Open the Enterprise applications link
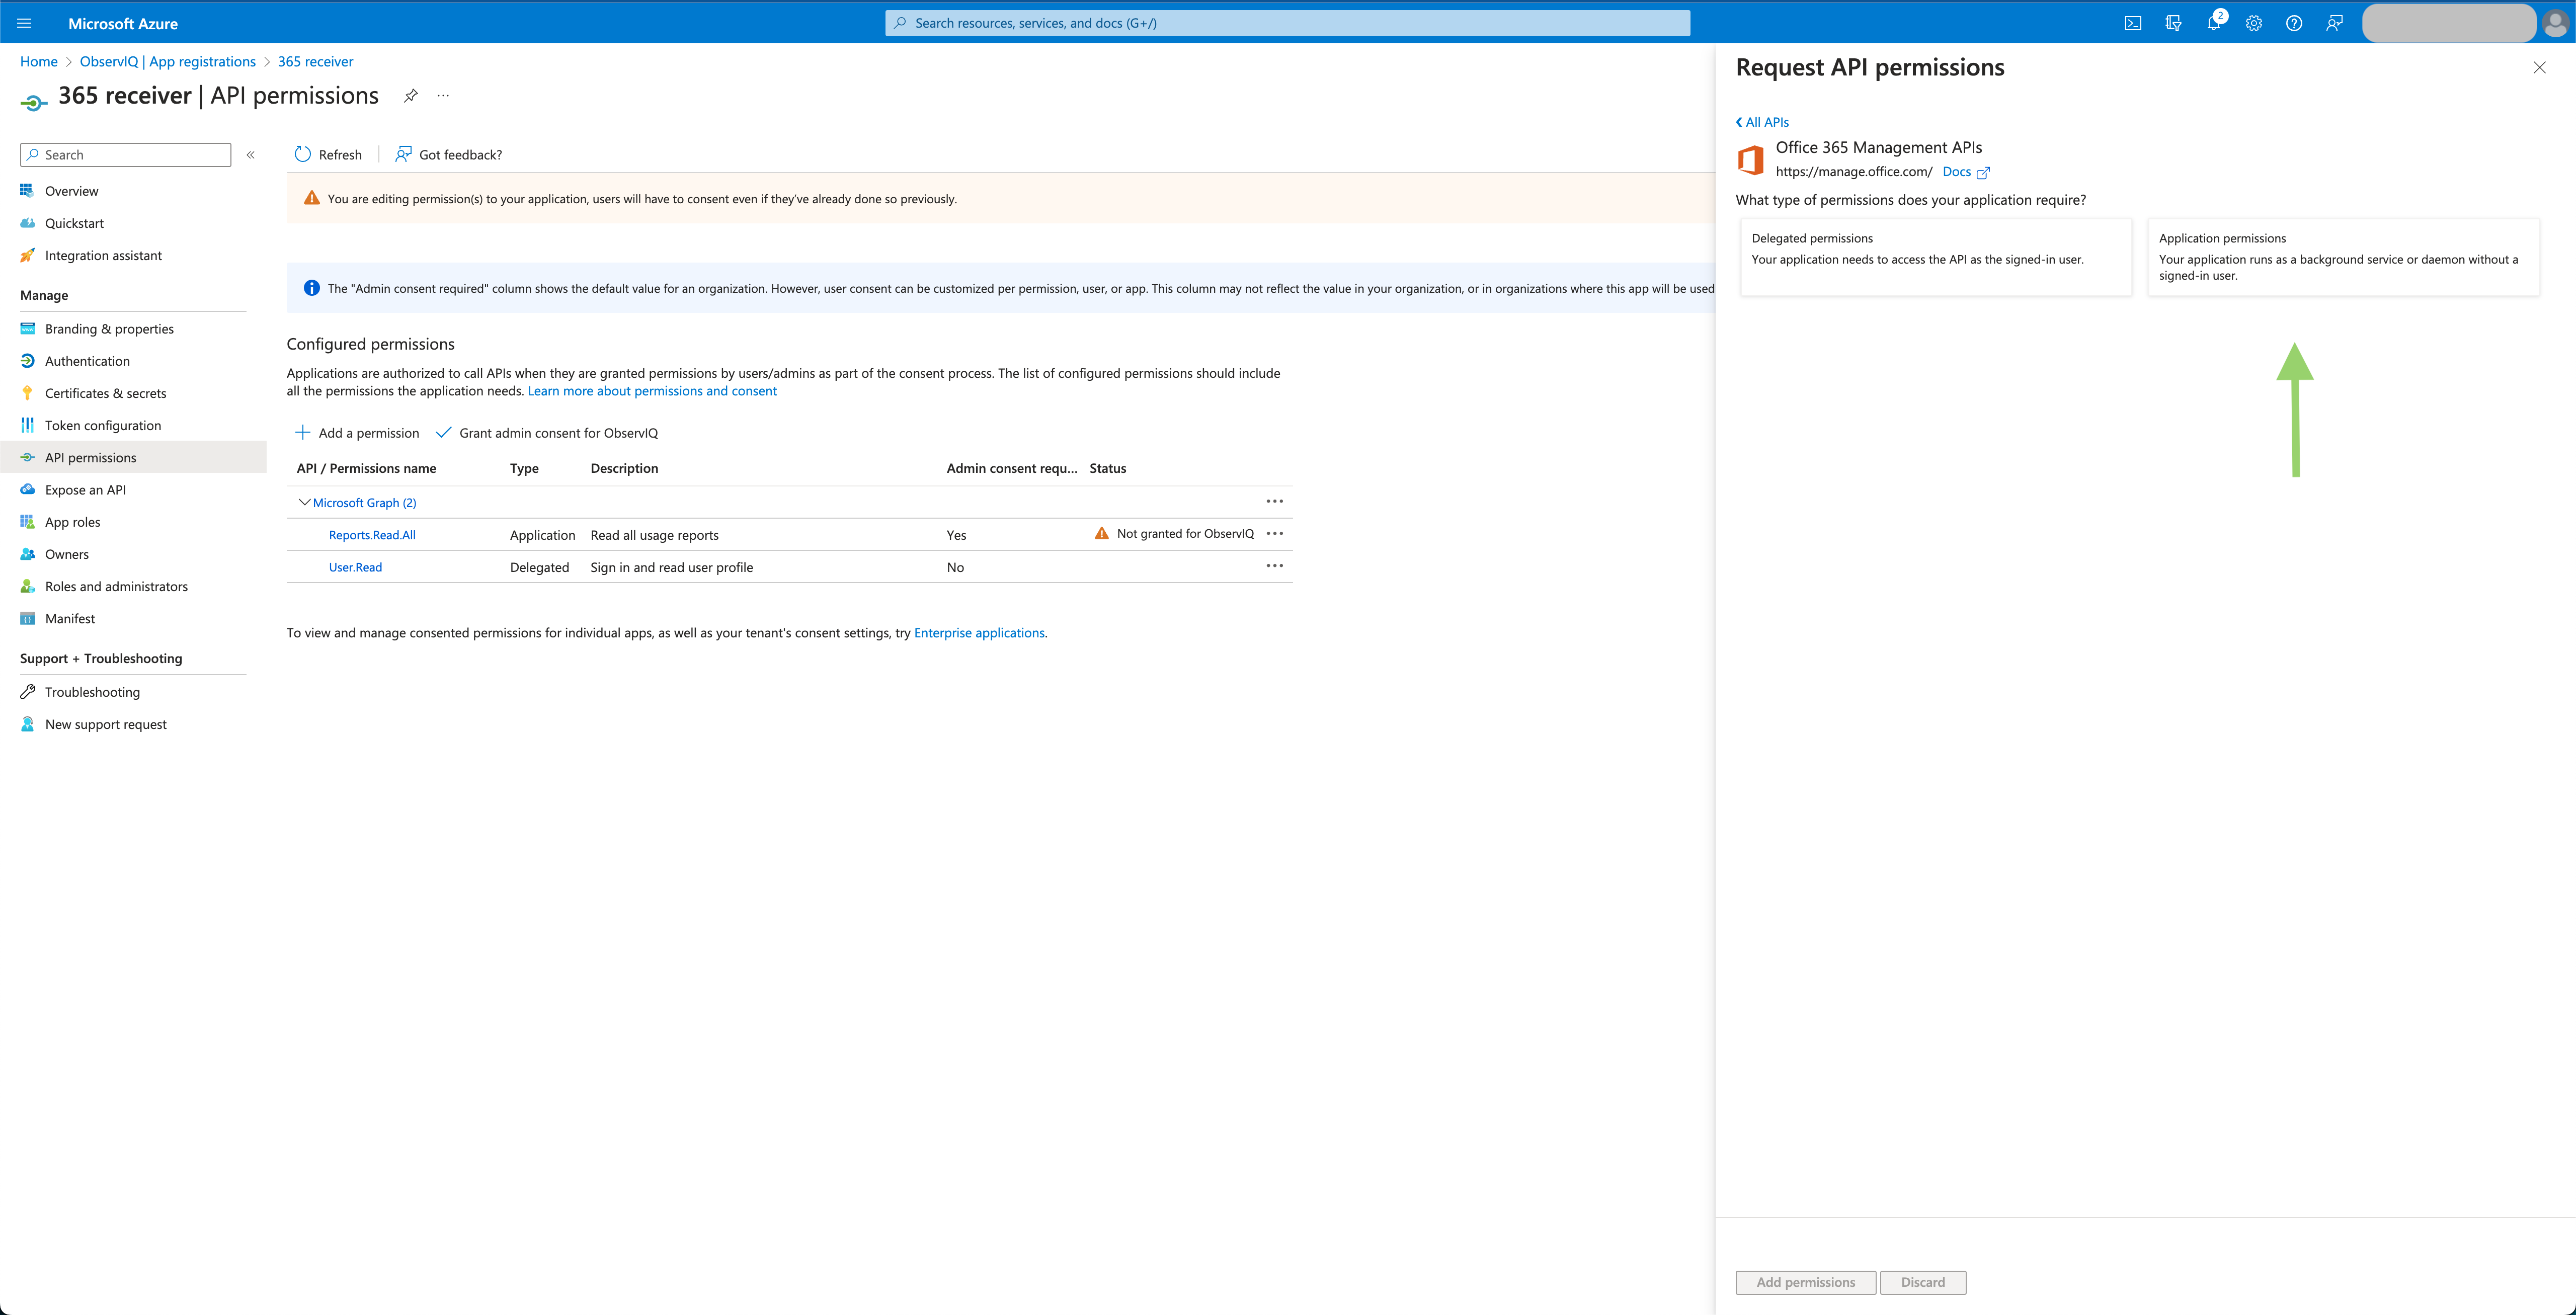This screenshot has width=2576, height=1315. (978, 632)
